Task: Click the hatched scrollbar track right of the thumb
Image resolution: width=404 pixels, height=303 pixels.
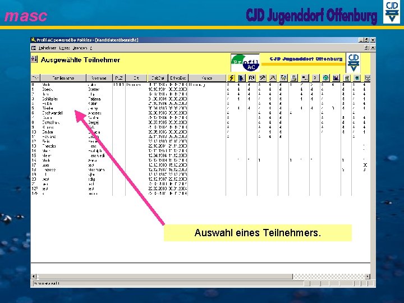Action: tap(329, 277)
